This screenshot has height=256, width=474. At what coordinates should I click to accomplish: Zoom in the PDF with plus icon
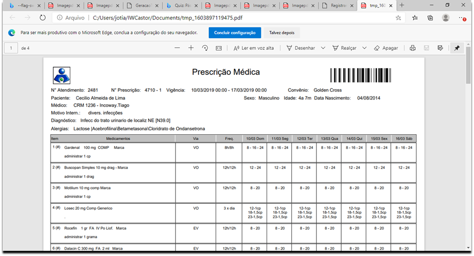[191, 48]
